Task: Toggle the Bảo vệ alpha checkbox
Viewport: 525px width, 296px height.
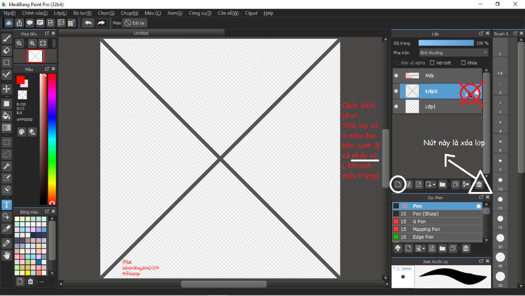Action: [397, 63]
